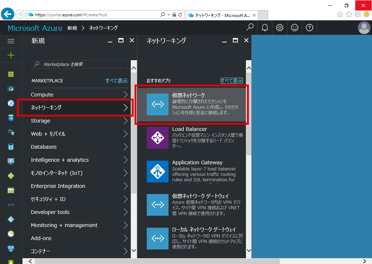Screen dimensions: 372x264
Task: Expand モノのインターネット (IoT) category
Action: click(79, 173)
